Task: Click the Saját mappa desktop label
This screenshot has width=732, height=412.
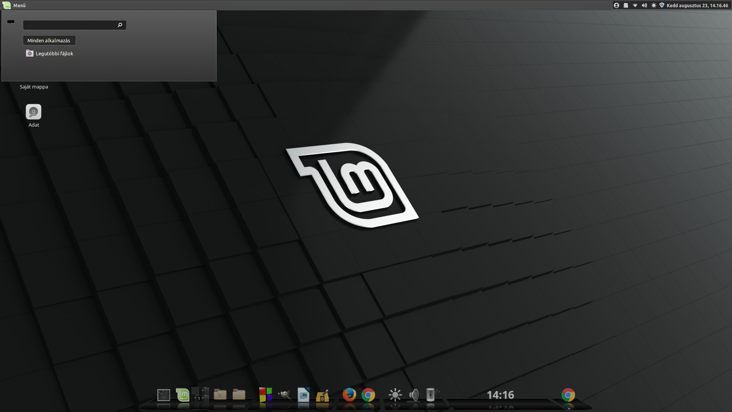Action: click(x=34, y=87)
